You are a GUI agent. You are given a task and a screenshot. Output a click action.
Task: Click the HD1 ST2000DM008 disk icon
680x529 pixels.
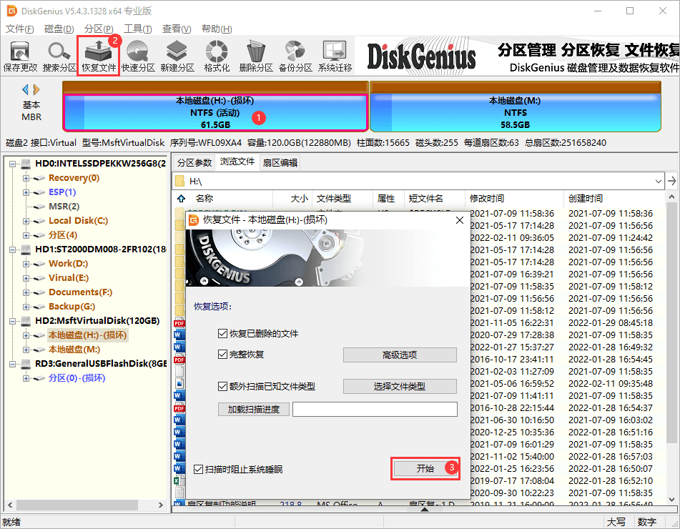26,249
